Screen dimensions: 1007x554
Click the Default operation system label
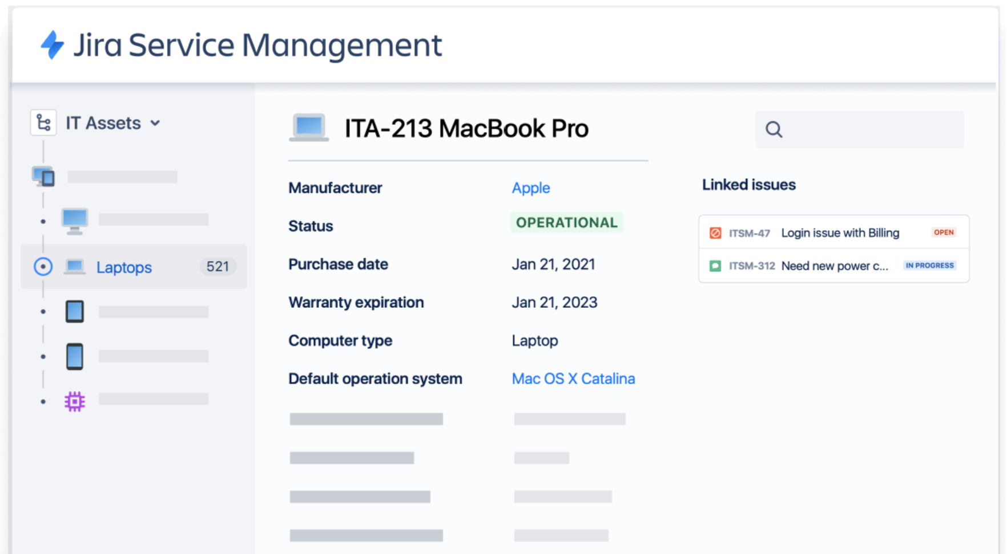pos(375,379)
